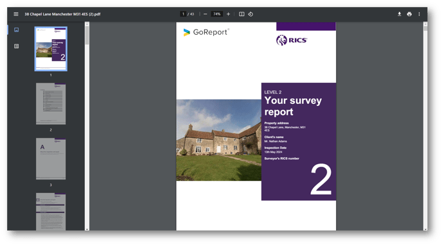This screenshot has height=245, width=442.
Task: Open page 3 thumbnail with letter A
Action: [x=51, y=158]
